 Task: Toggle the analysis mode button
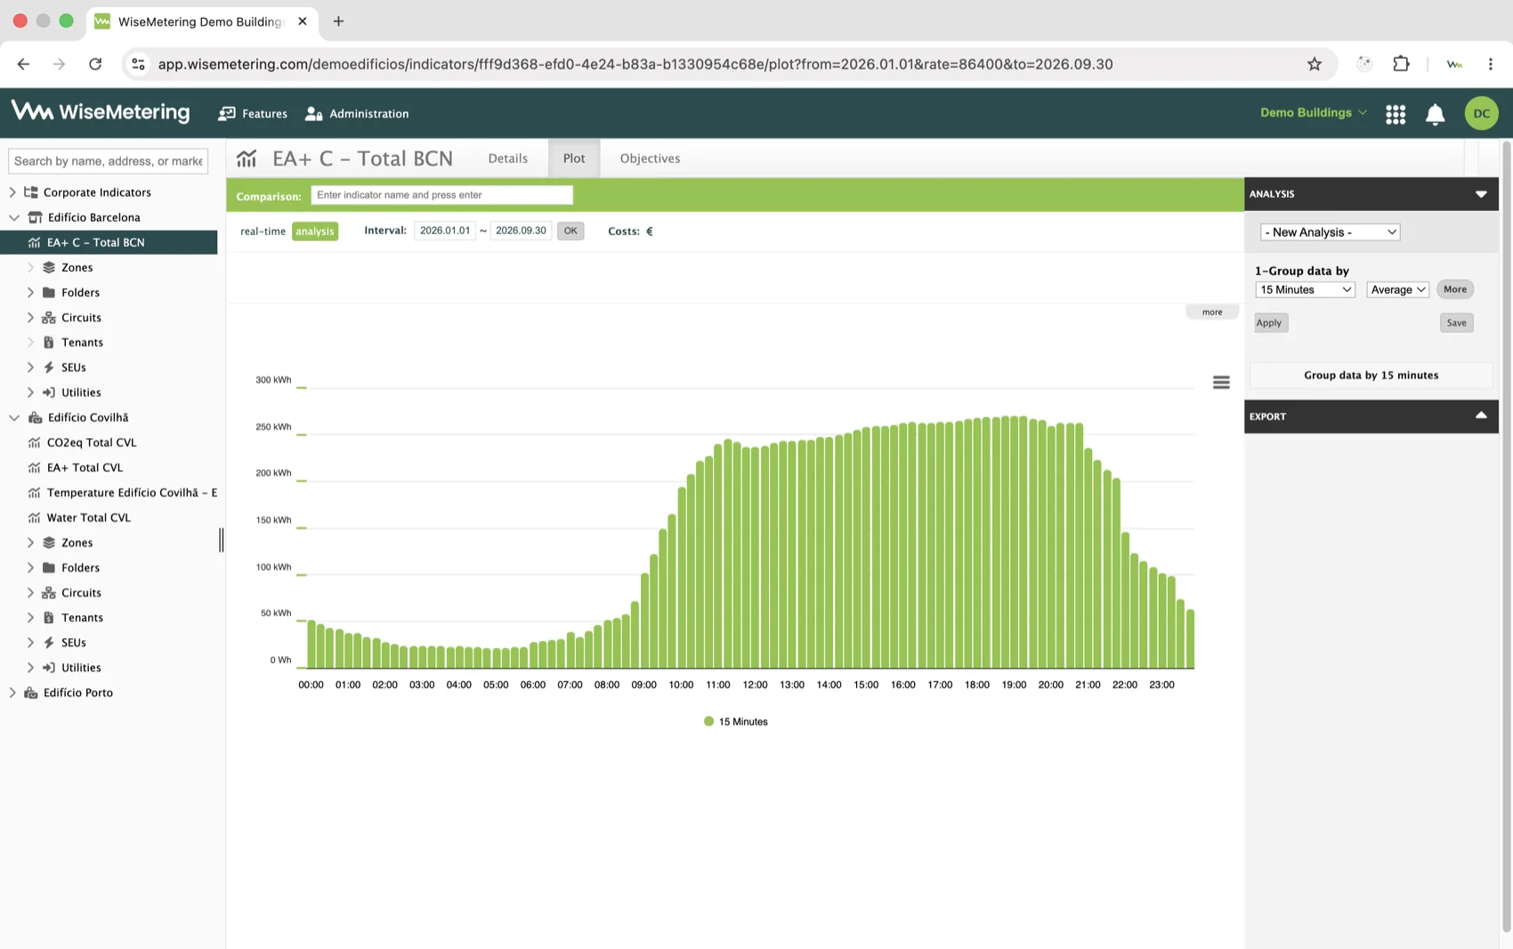[x=315, y=231]
